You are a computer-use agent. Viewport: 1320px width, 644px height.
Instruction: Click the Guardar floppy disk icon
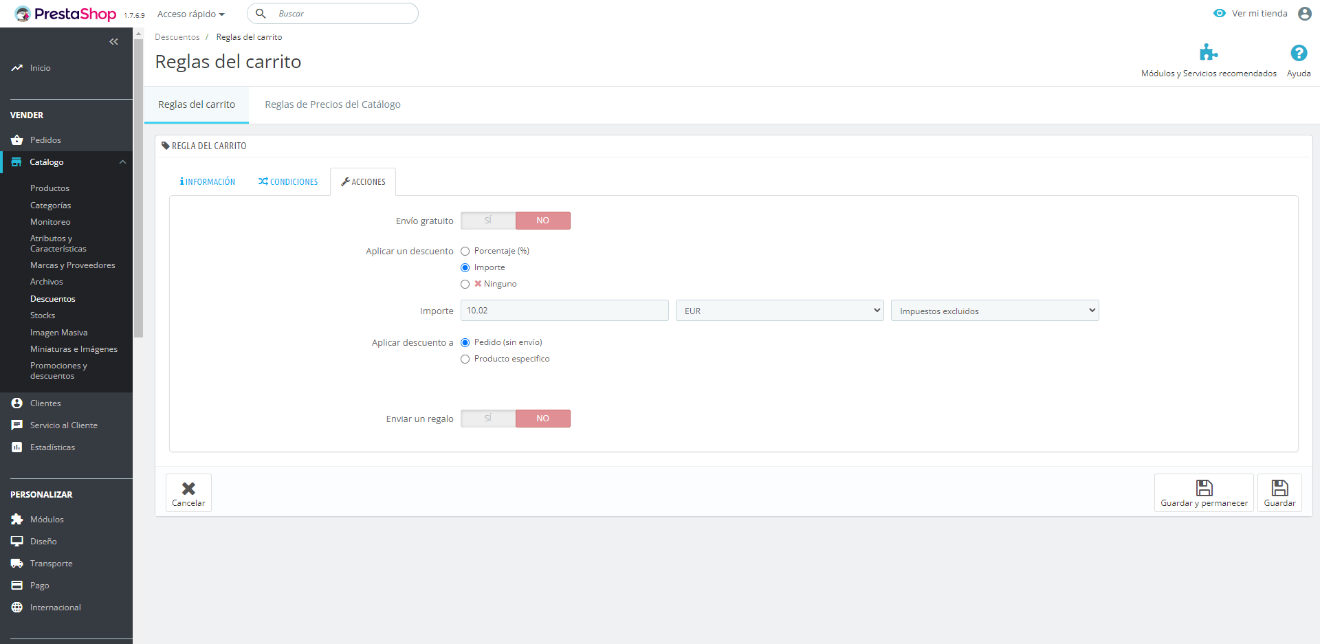pyautogui.click(x=1279, y=488)
